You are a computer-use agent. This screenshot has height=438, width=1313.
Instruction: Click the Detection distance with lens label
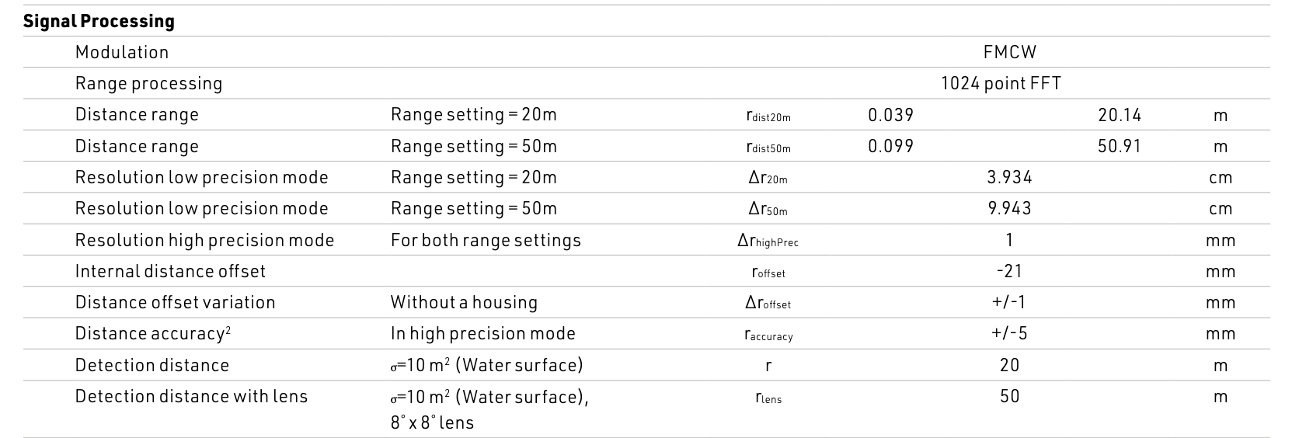[x=191, y=396]
